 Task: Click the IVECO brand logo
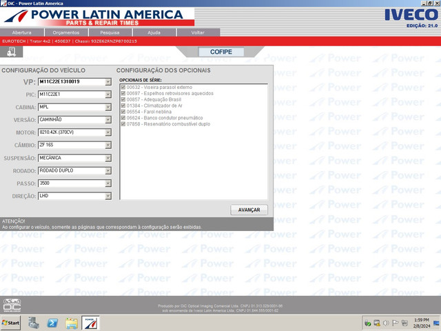tap(411, 14)
